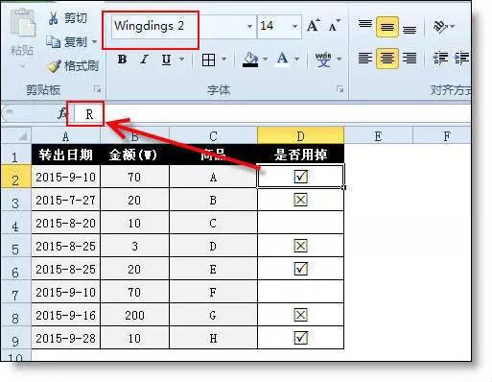
Task: Apply cell borders icon
Action: (208, 60)
